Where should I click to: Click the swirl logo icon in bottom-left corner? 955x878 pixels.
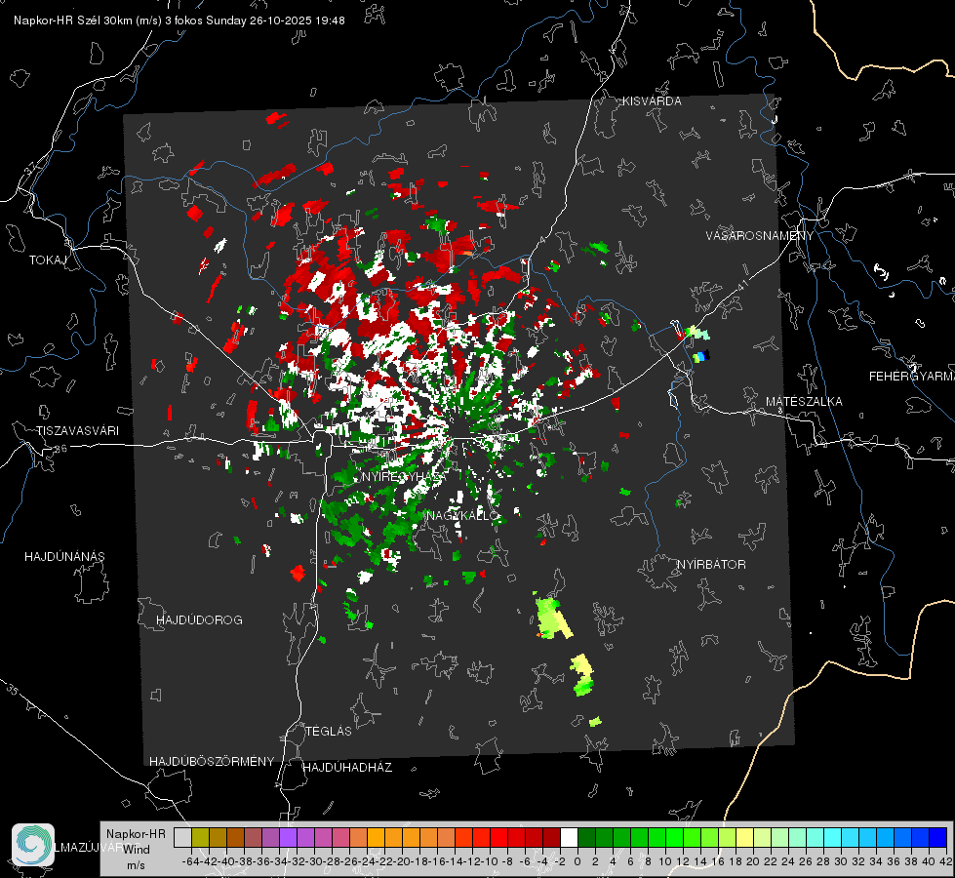point(33,845)
